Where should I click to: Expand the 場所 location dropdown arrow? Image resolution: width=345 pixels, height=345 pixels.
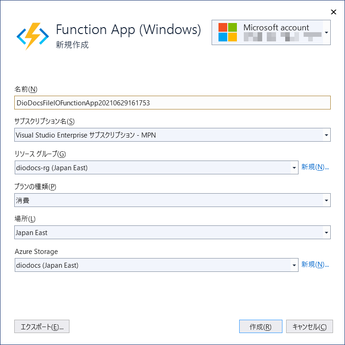click(326, 232)
